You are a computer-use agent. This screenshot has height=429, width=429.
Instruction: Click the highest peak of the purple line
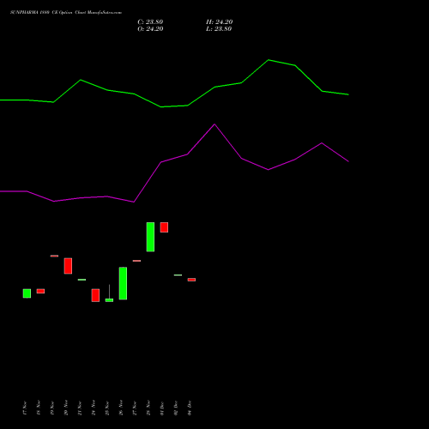coord(214,124)
